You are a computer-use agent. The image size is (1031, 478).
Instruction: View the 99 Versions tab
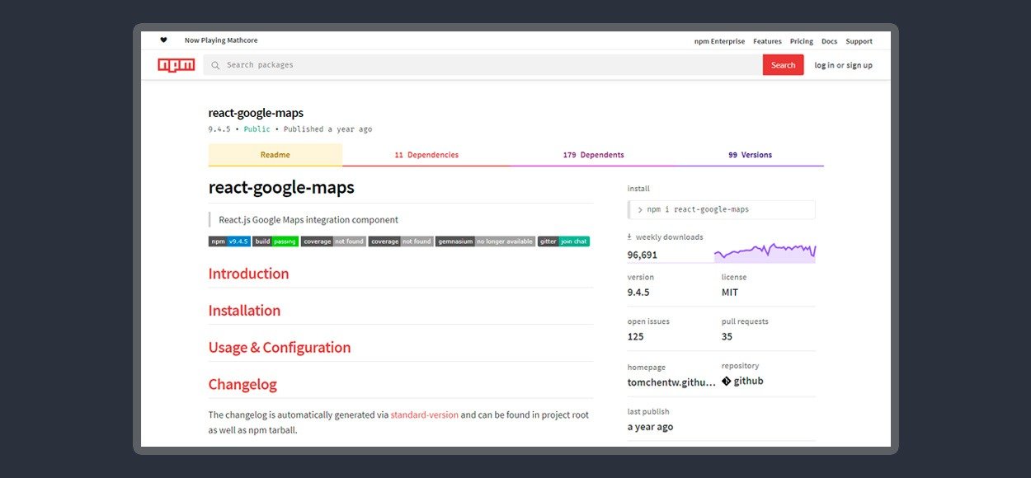tap(750, 155)
